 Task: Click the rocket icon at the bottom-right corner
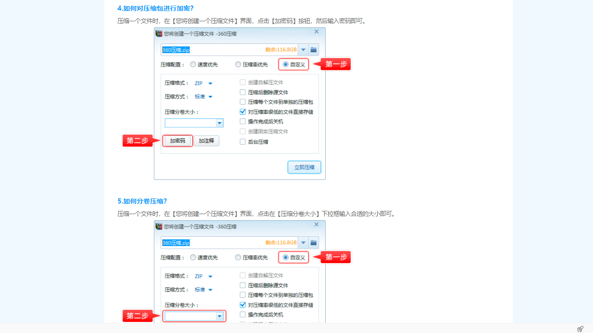pyautogui.click(x=580, y=328)
